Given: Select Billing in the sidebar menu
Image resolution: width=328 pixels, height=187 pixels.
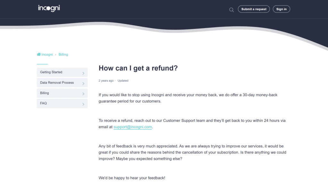Looking at the screenshot, I should tap(62, 93).
